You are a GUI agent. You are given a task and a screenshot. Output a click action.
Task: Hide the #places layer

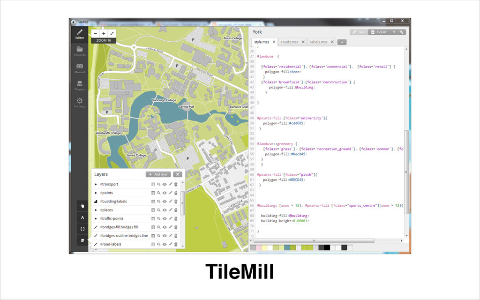pos(165,210)
